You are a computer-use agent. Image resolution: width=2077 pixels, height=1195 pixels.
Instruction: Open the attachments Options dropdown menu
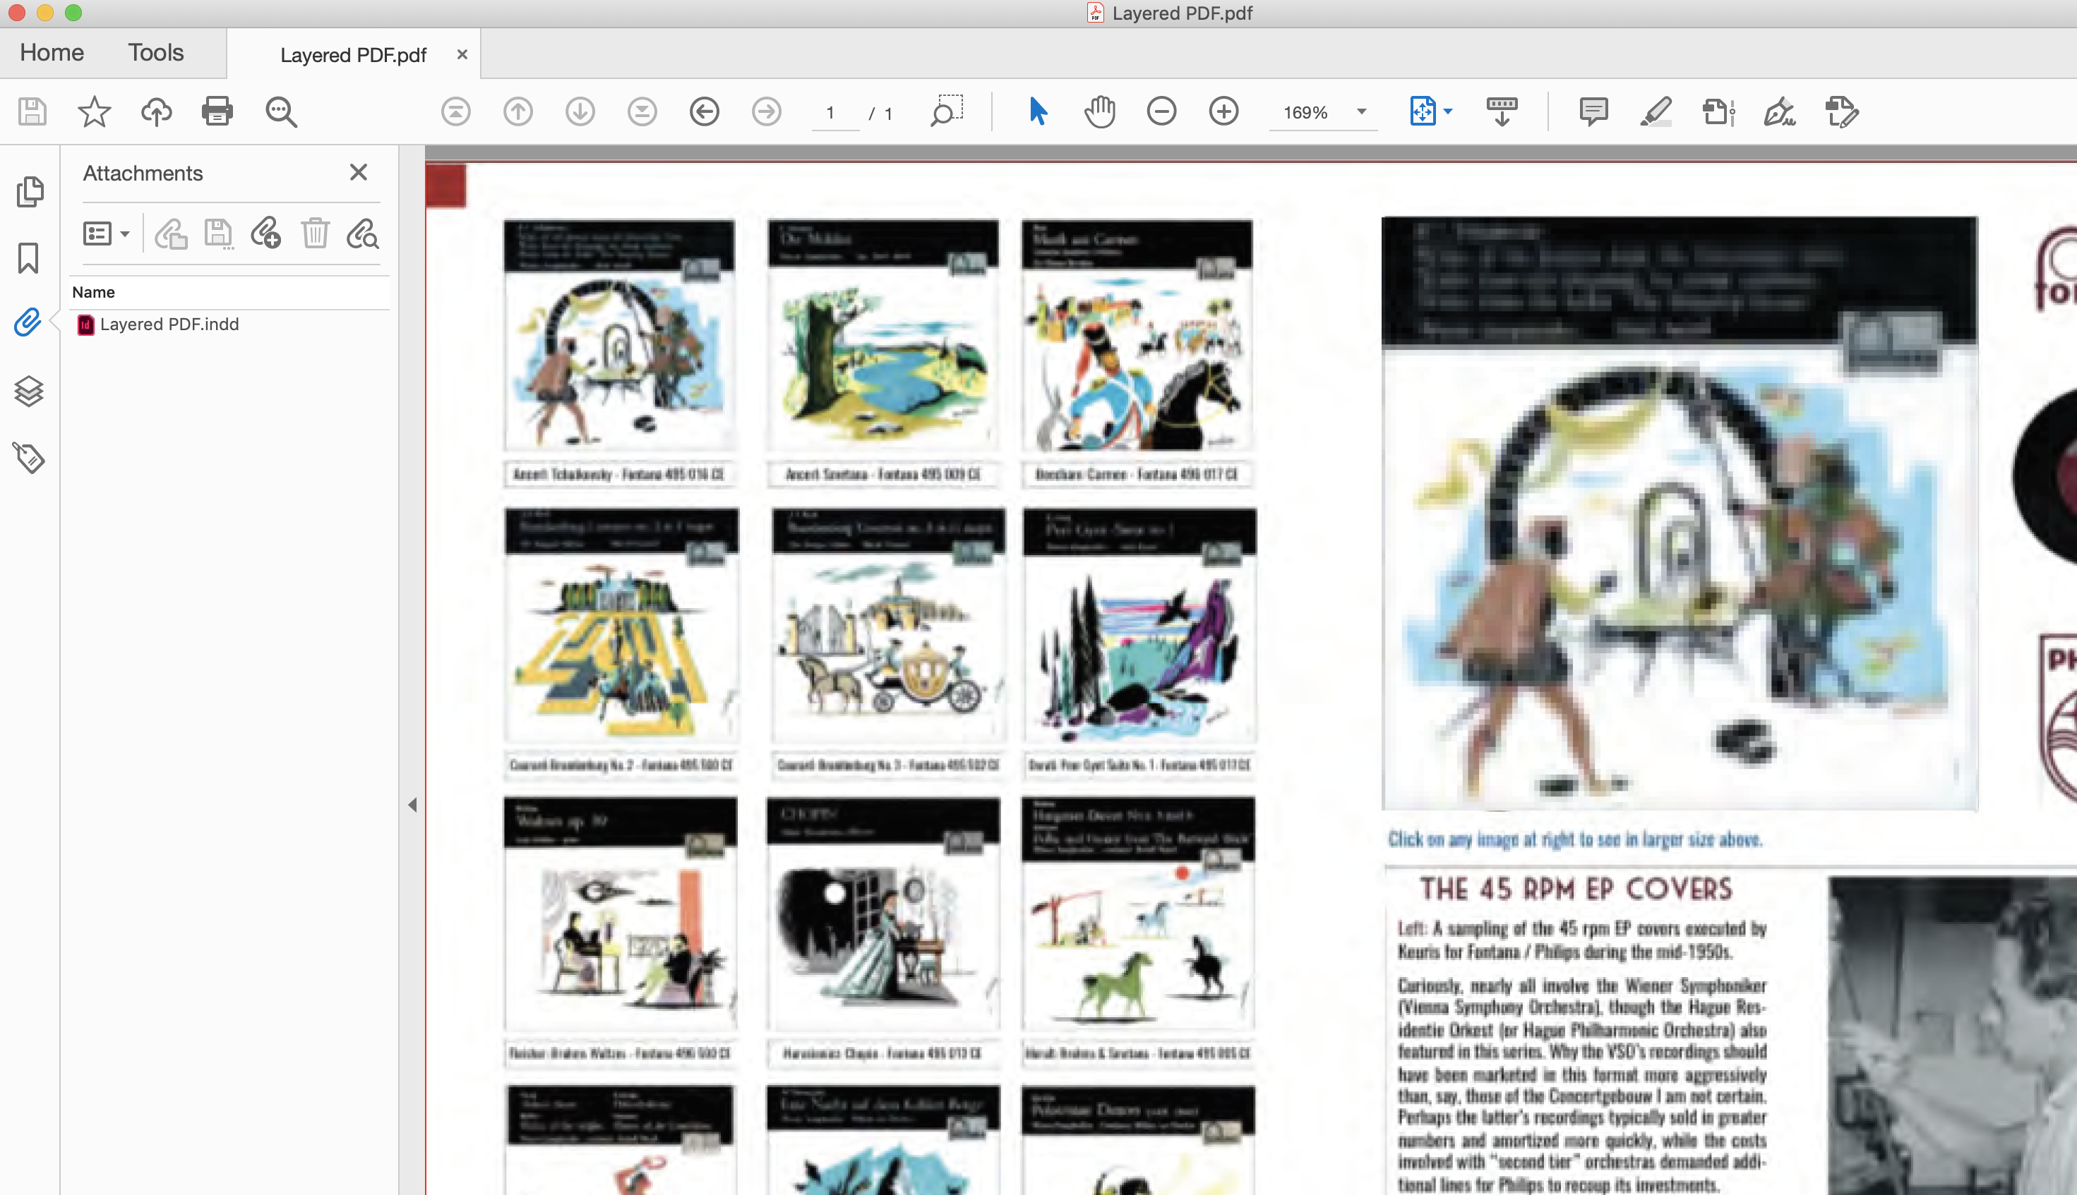106,234
